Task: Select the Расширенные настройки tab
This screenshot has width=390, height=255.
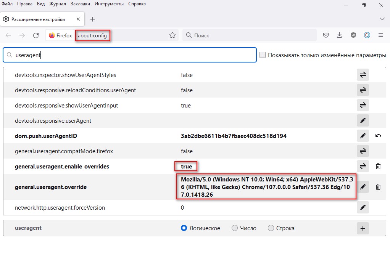Action: 42,19
